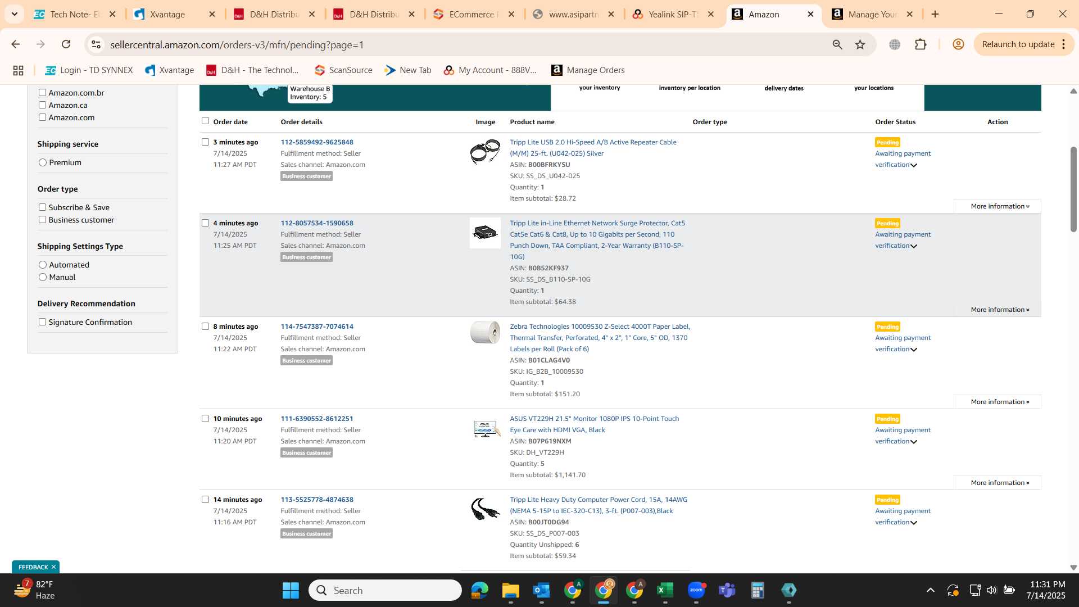
Task: Click the zoom magnifier icon in address bar
Action: [837, 44]
